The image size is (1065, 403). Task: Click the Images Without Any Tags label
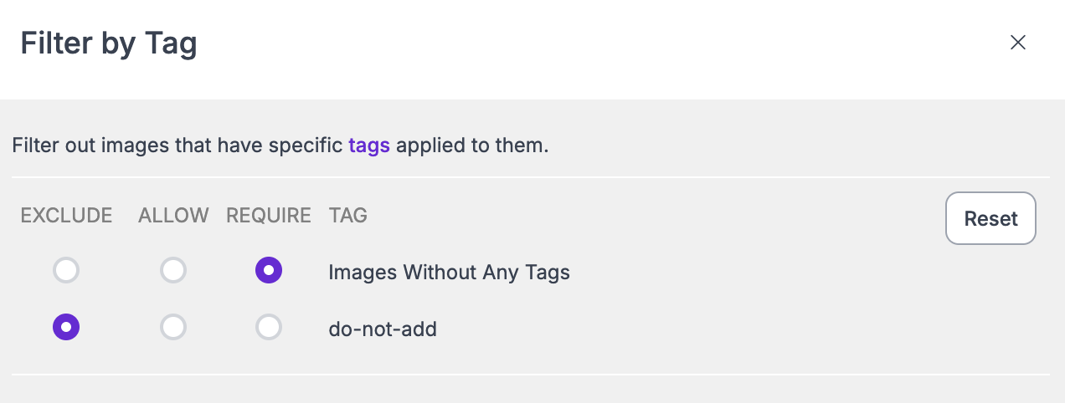pos(449,272)
